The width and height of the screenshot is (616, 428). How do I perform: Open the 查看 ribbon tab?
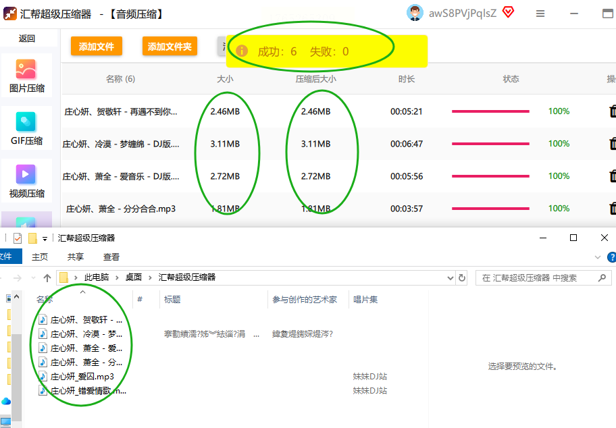(111, 257)
